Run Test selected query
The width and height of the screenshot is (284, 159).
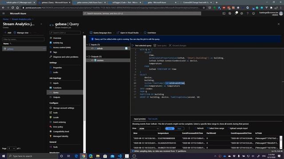pos(142,45)
